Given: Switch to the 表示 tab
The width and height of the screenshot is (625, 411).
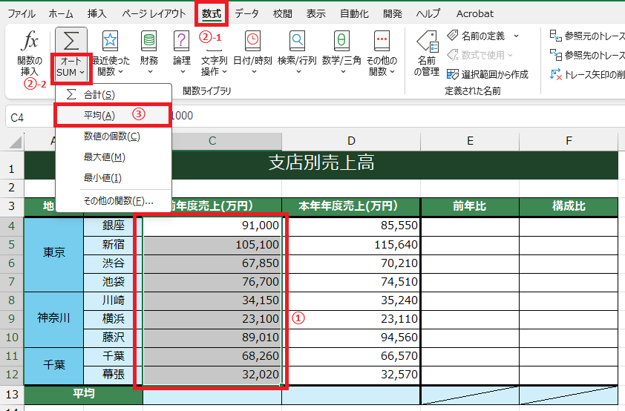Looking at the screenshot, I should click(315, 13).
